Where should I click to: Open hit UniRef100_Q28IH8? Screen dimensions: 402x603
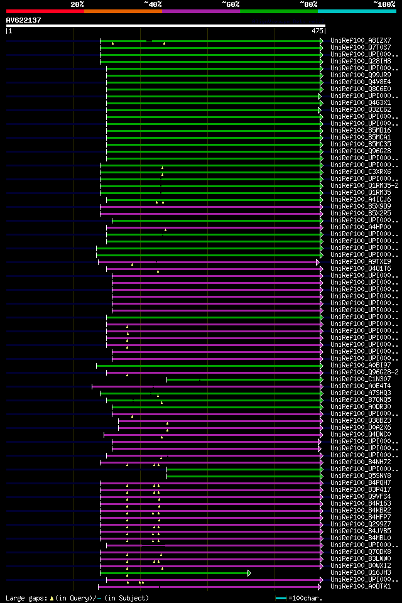361,61
